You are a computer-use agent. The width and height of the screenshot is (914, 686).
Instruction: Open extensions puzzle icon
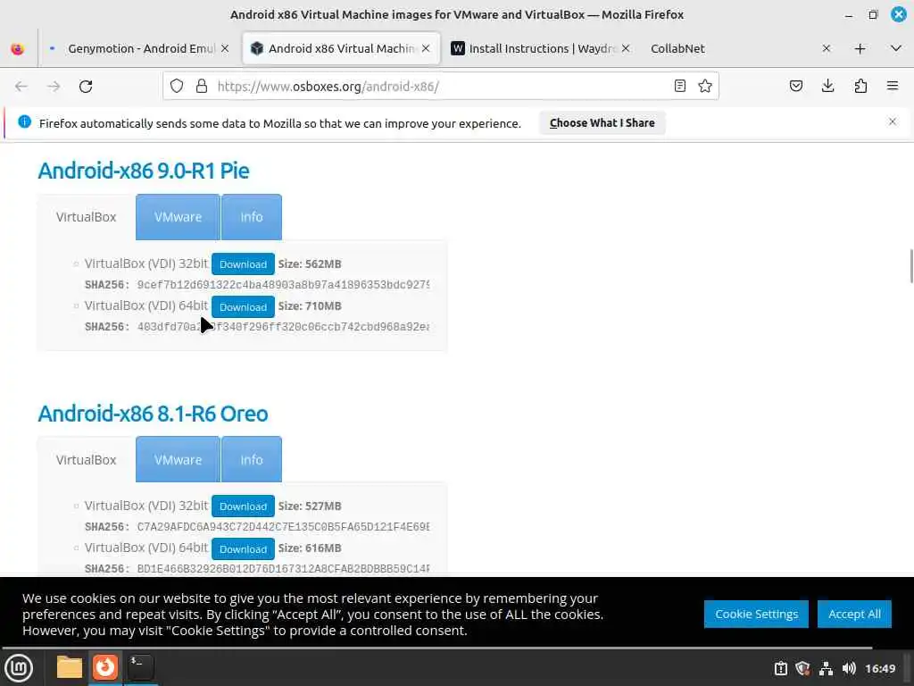click(x=860, y=87)
